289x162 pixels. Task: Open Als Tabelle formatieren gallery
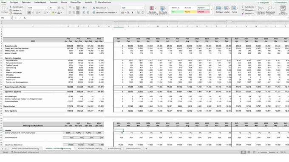click(x=163, y=10)
